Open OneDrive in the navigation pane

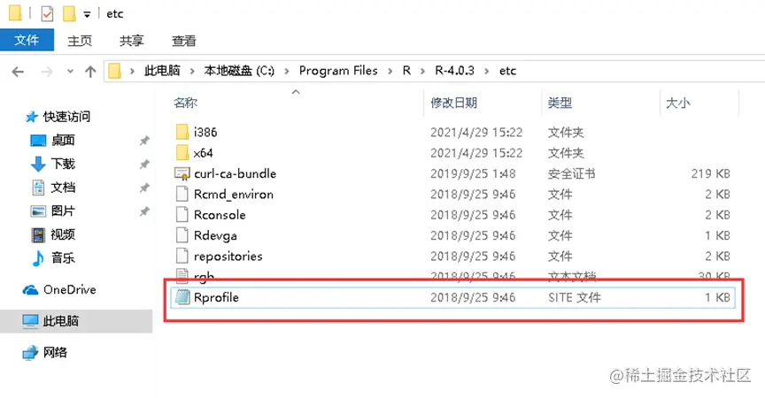click(x=70, y=290)
